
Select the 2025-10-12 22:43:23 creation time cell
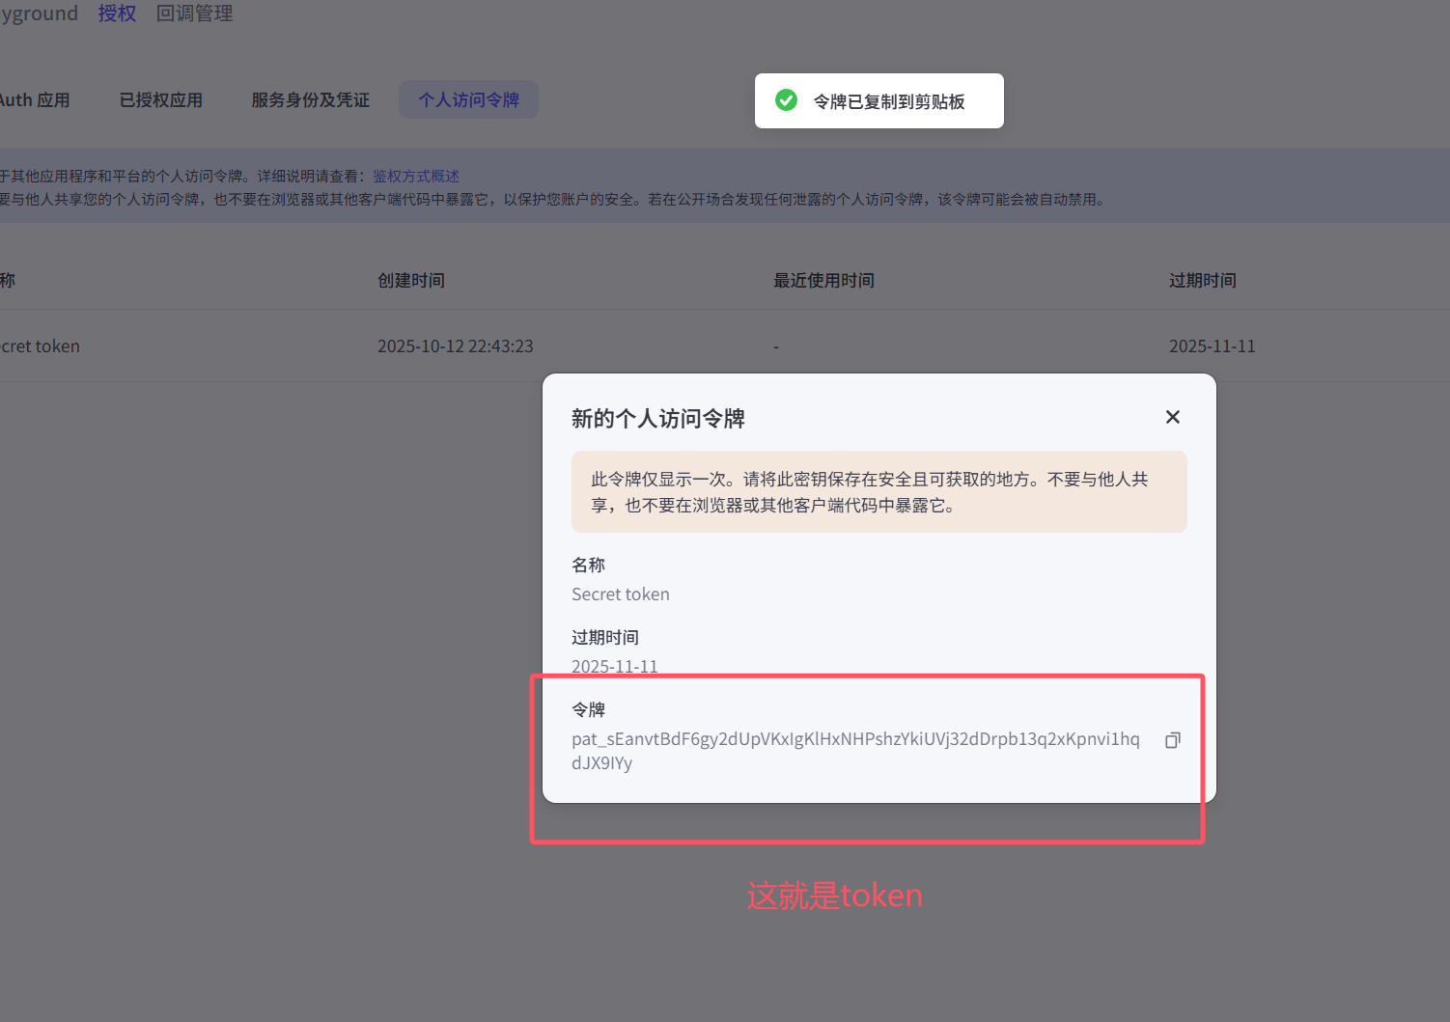click(456, 346)
